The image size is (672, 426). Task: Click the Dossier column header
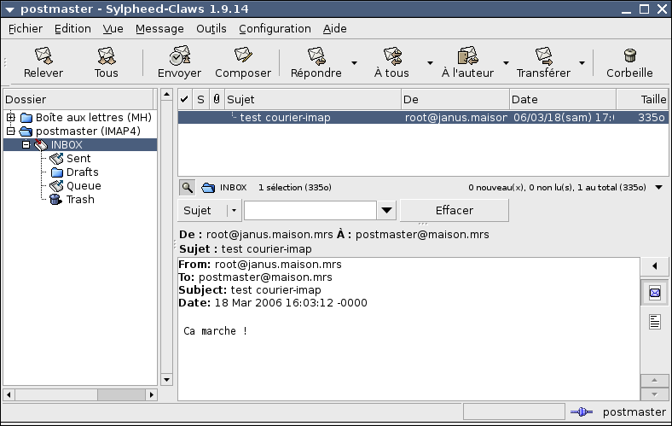click(x=78, y=99)
